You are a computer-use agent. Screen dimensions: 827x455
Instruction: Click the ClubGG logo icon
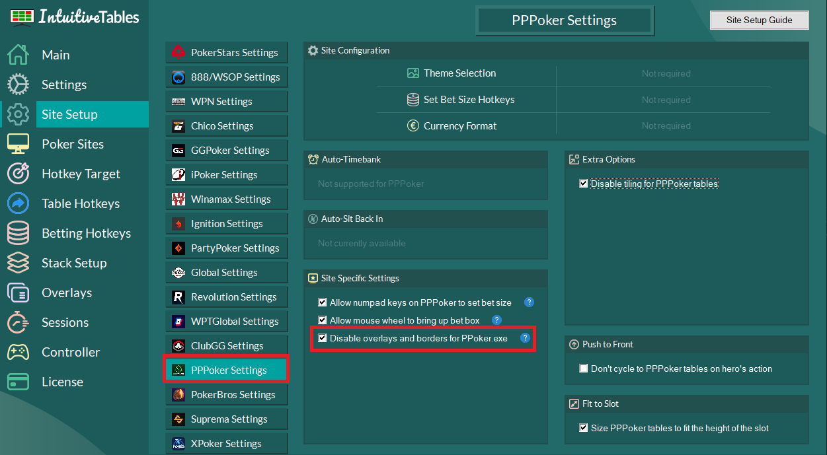click(178, 346)
